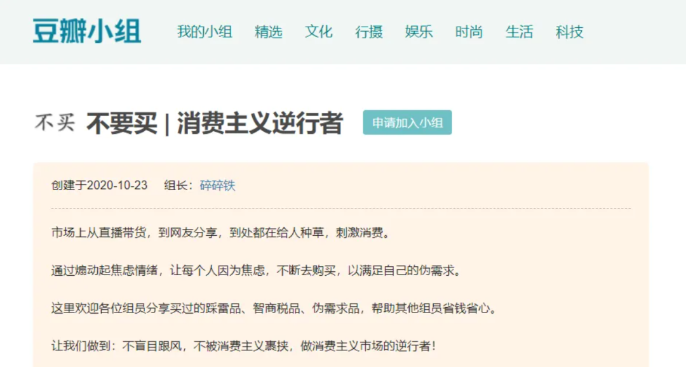
Task: Select the 精选 navigation tab
Action: coord(269,32)
